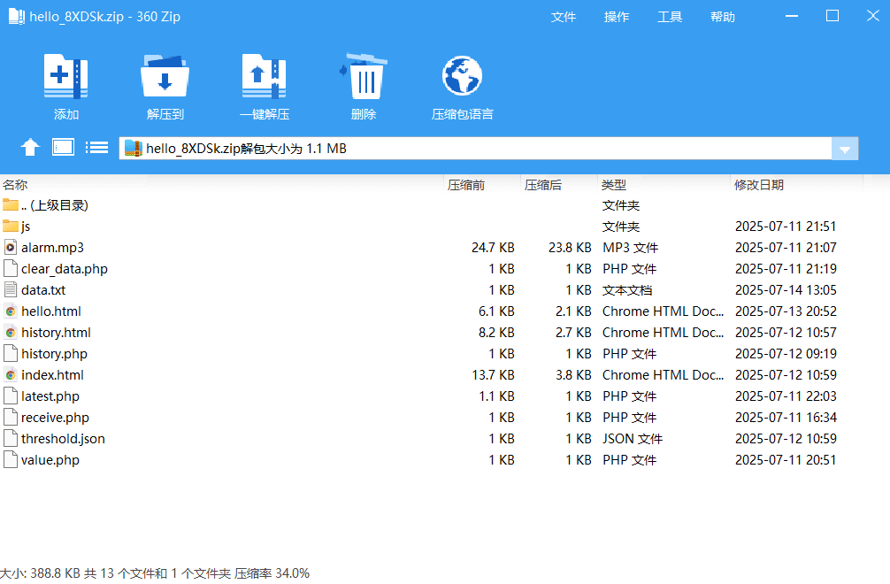Minimize the 360 Zip window
This screenshot has width=890, height=584.
coord(792,16)
